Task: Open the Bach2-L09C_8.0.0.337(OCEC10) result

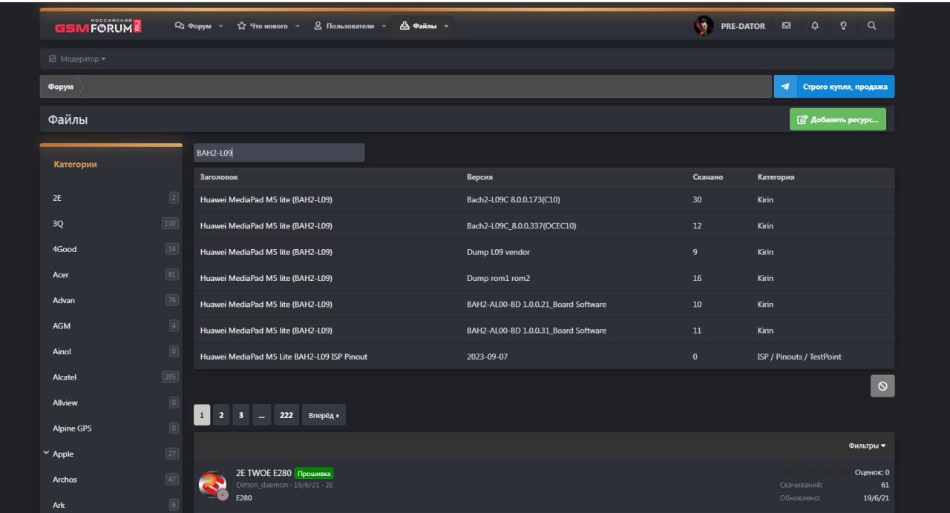Action: click(544, 226)
